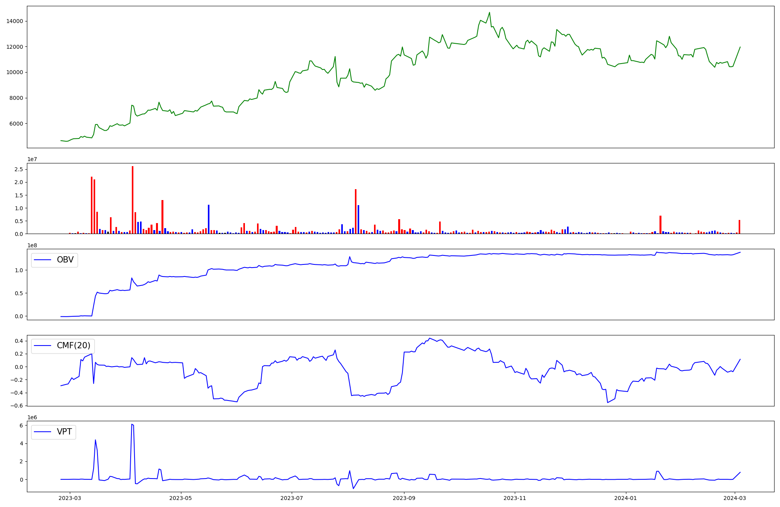This screenshot has width=780, height=507.
Task: Click the 14000 price axis label
Action: tap(14, 21)
